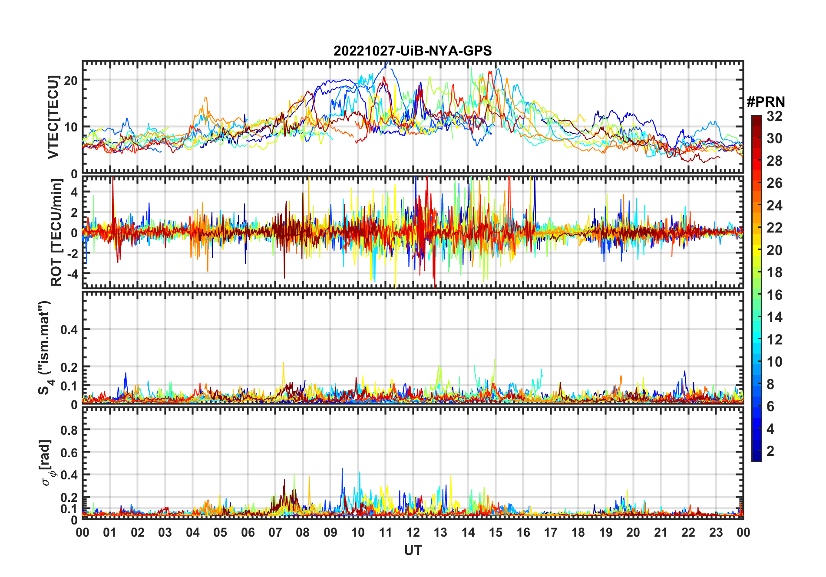The height and width of the screenshot is (577, 826).
Task: Select the UT axis tick "15"
Action: click(496, 533)
